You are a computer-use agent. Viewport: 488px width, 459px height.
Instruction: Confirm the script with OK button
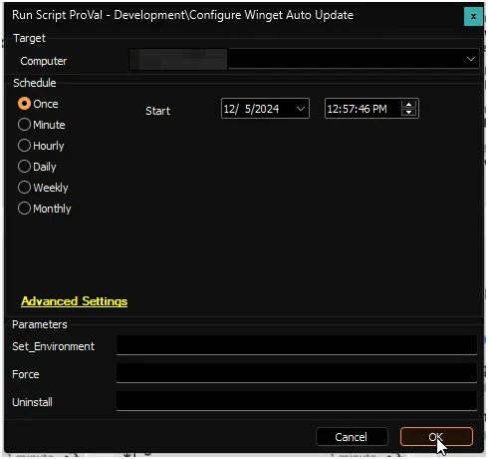tap(436, 437)
